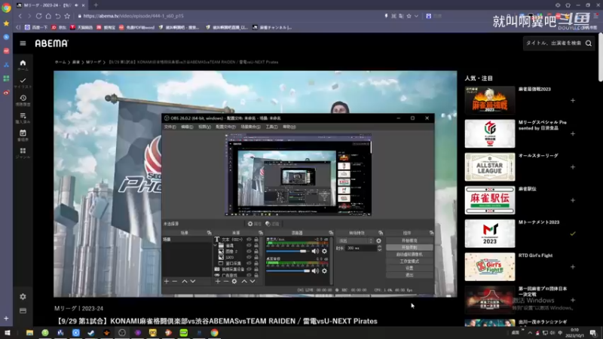
Task: Lock the 图像 2 source
Action: (256, 252)
